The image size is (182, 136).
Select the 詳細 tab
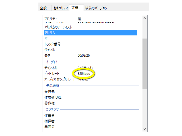pyautogui.click(x=76, y=8)
